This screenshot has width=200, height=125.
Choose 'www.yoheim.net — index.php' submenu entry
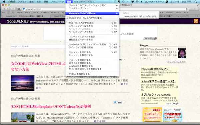click(139, 16)
